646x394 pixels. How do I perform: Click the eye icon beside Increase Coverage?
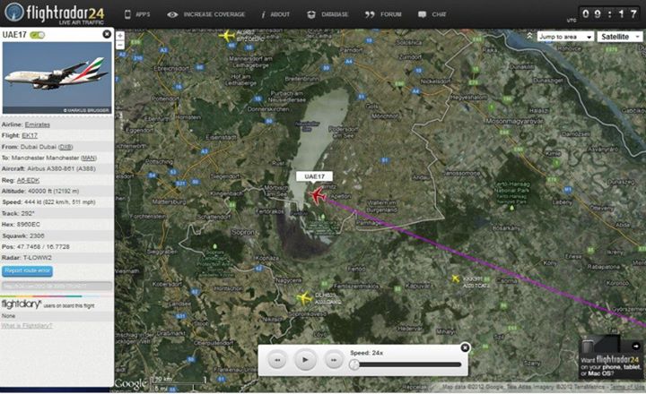172,14
